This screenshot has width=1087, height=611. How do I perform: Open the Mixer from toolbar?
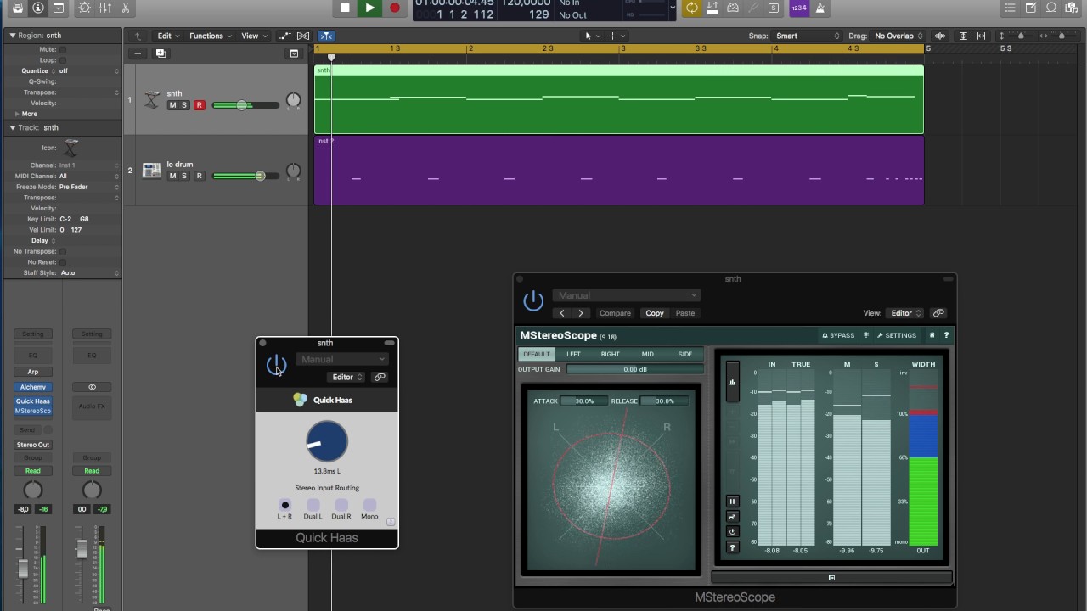104,8
